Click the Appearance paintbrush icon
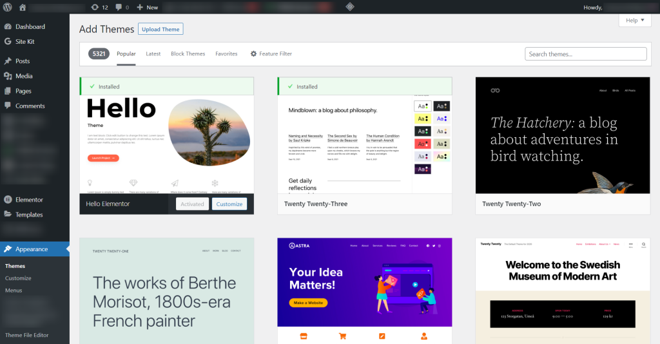 (8, 249)
